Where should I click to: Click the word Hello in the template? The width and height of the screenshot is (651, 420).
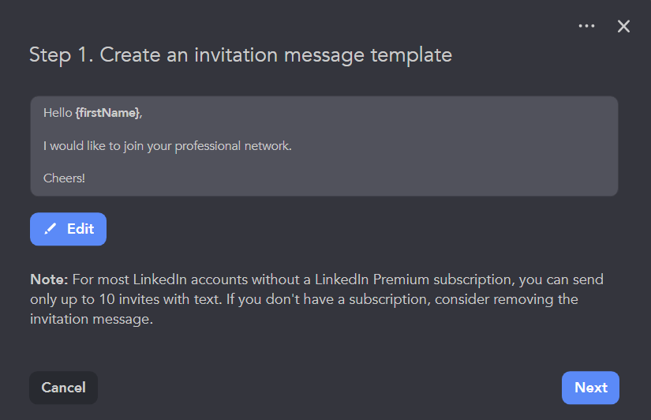[x=58, y=113]
